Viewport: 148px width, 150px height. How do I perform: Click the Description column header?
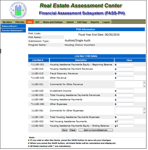click(x=82, y=60)
